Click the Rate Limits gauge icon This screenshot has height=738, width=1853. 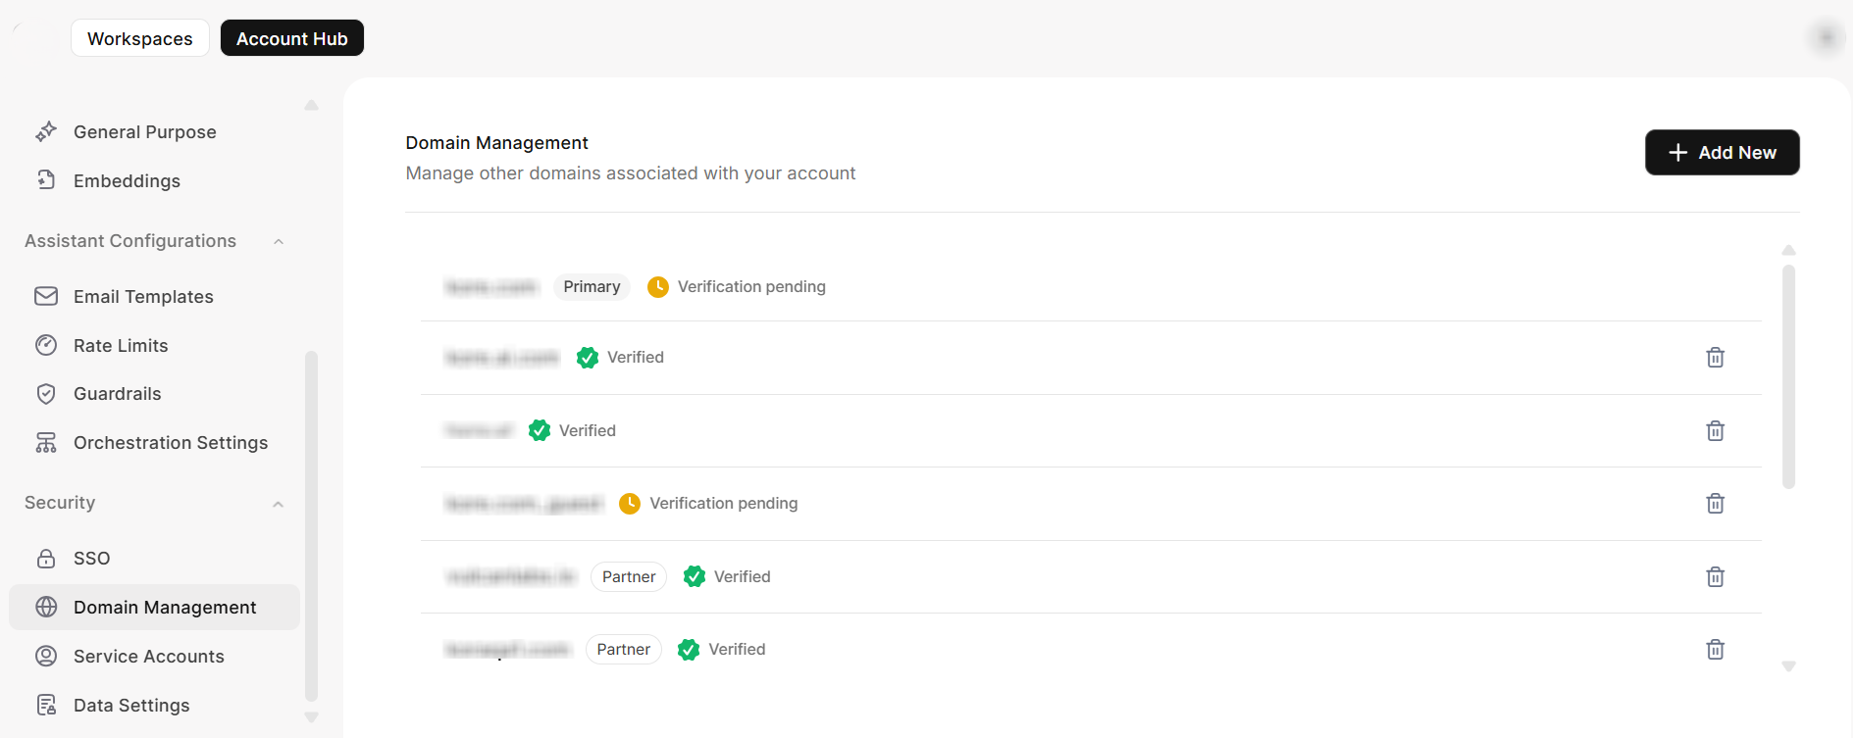point(46,345)
